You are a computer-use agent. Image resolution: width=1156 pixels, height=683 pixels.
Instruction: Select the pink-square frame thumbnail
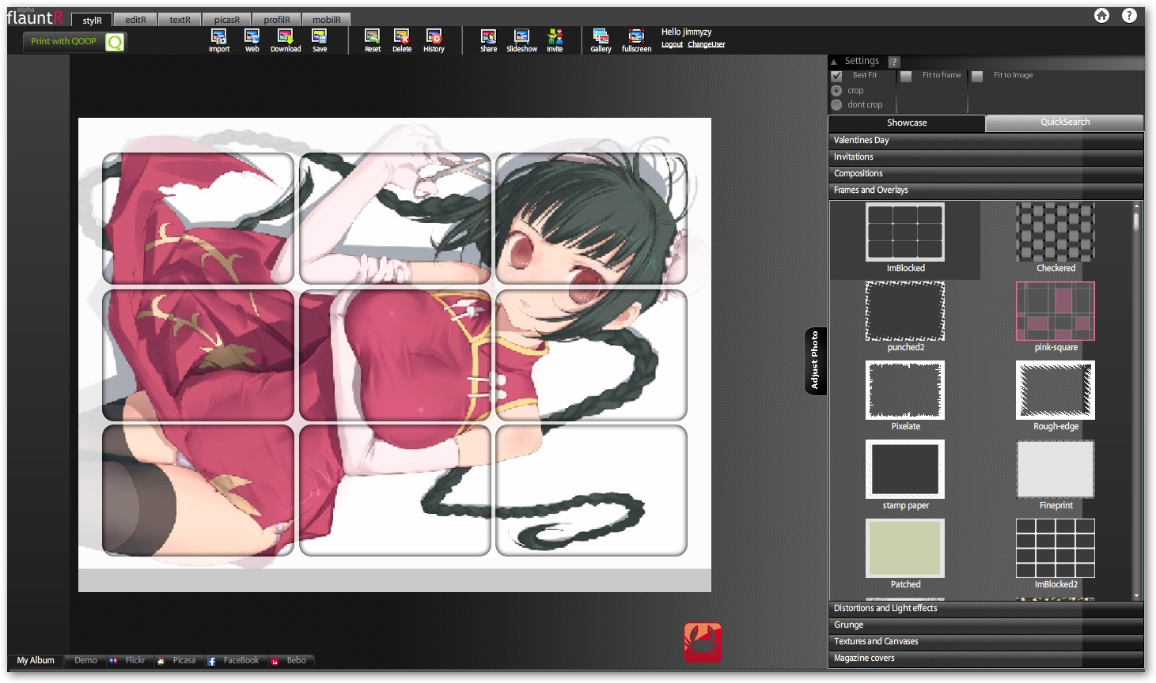coord(1056,311)
